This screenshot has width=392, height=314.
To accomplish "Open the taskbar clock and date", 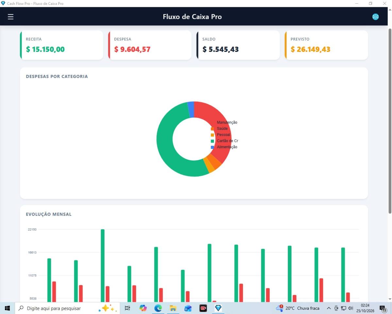I will [x=365, y=308].
